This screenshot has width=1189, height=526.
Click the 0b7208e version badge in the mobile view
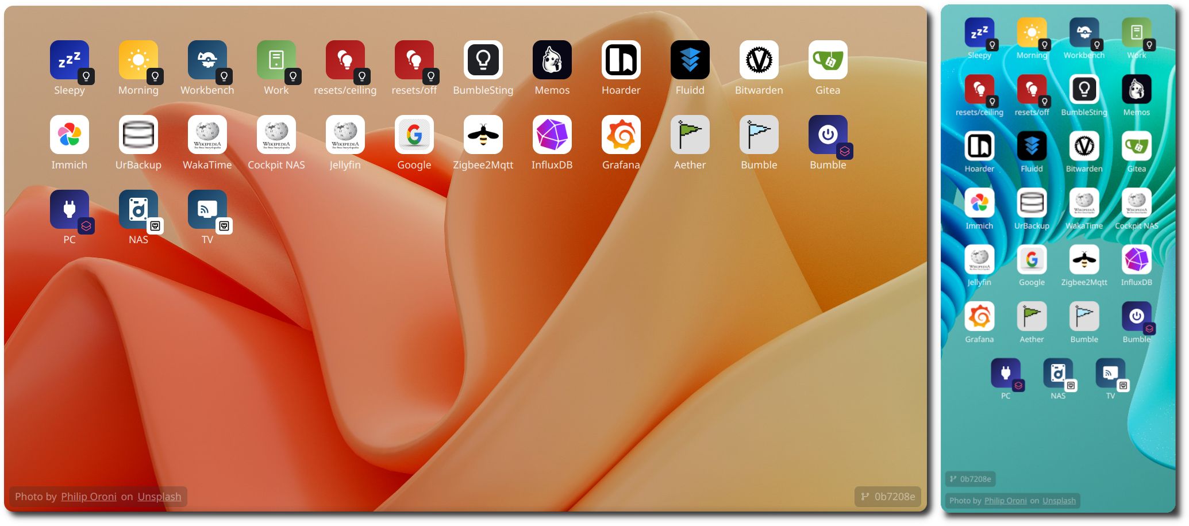(x=971, y=479)
